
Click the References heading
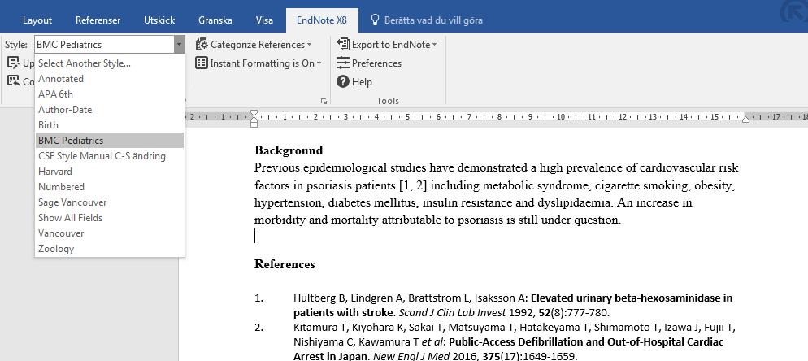285,264
